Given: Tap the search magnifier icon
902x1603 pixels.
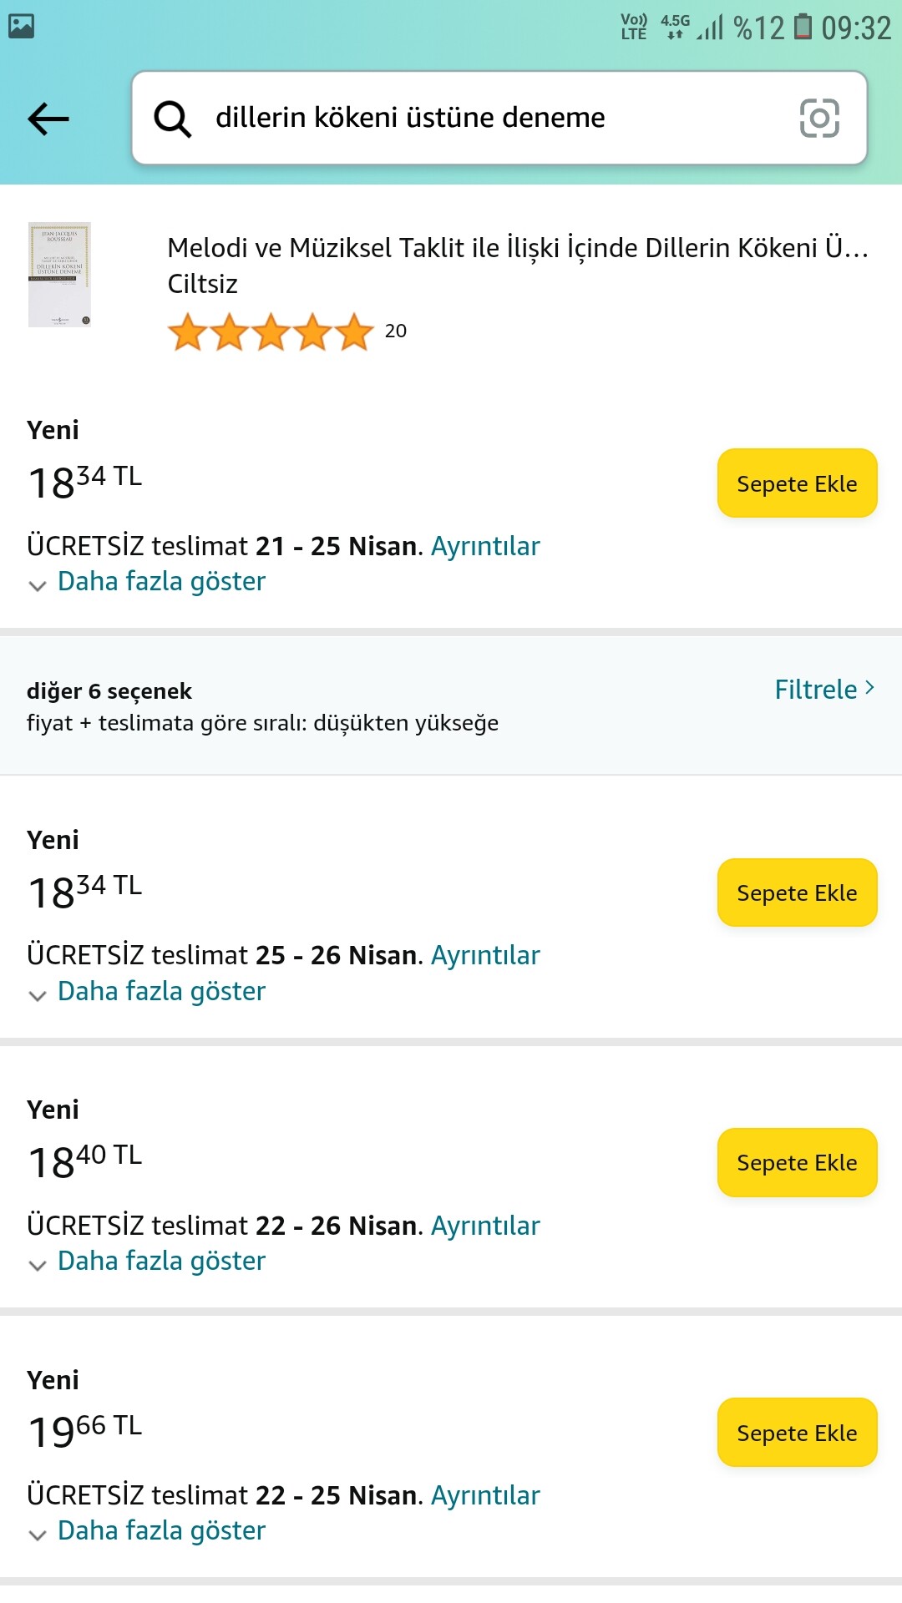Looking at the screenshot, I should [173, 119].
